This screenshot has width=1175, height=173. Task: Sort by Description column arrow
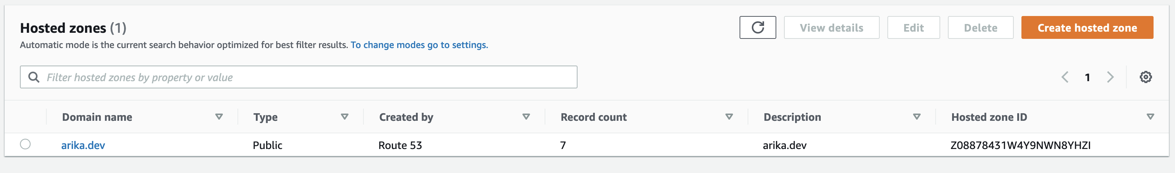[916, 117]
